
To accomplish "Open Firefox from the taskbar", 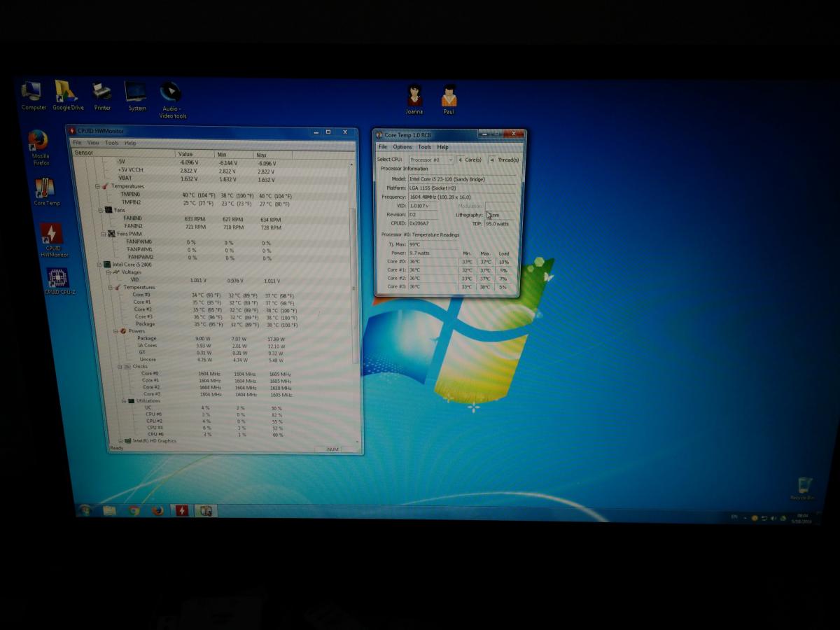I will pos(157,510).
